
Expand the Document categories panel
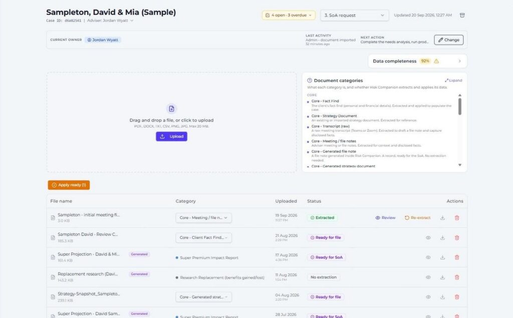click(x=453, y=80)
